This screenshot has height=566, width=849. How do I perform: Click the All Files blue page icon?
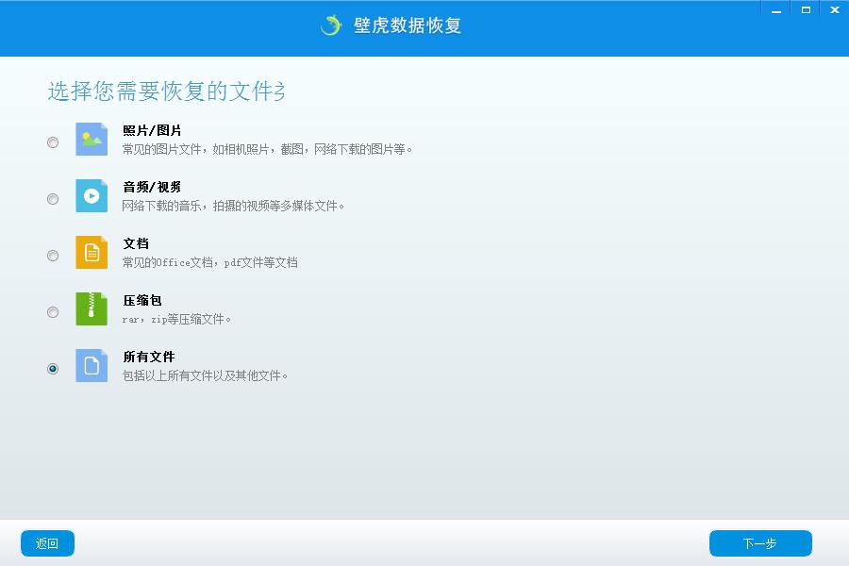pos(92,365)
